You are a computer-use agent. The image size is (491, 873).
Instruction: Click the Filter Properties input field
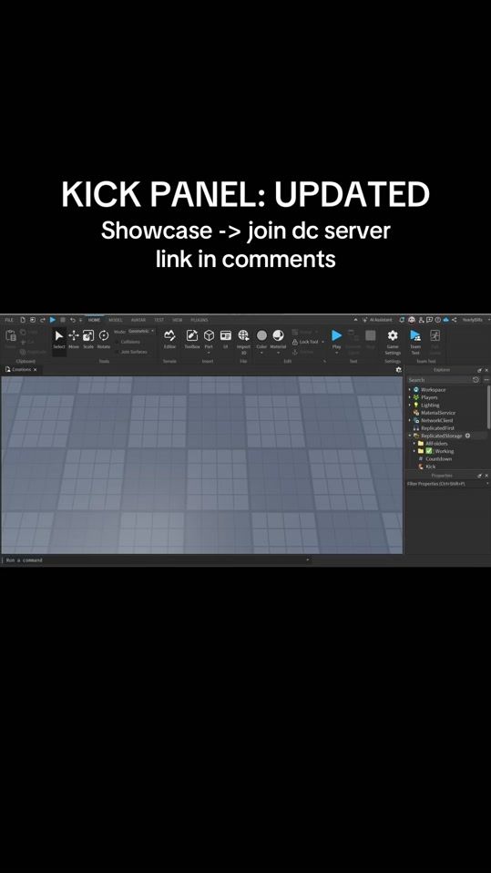click(x=445, y=484)
